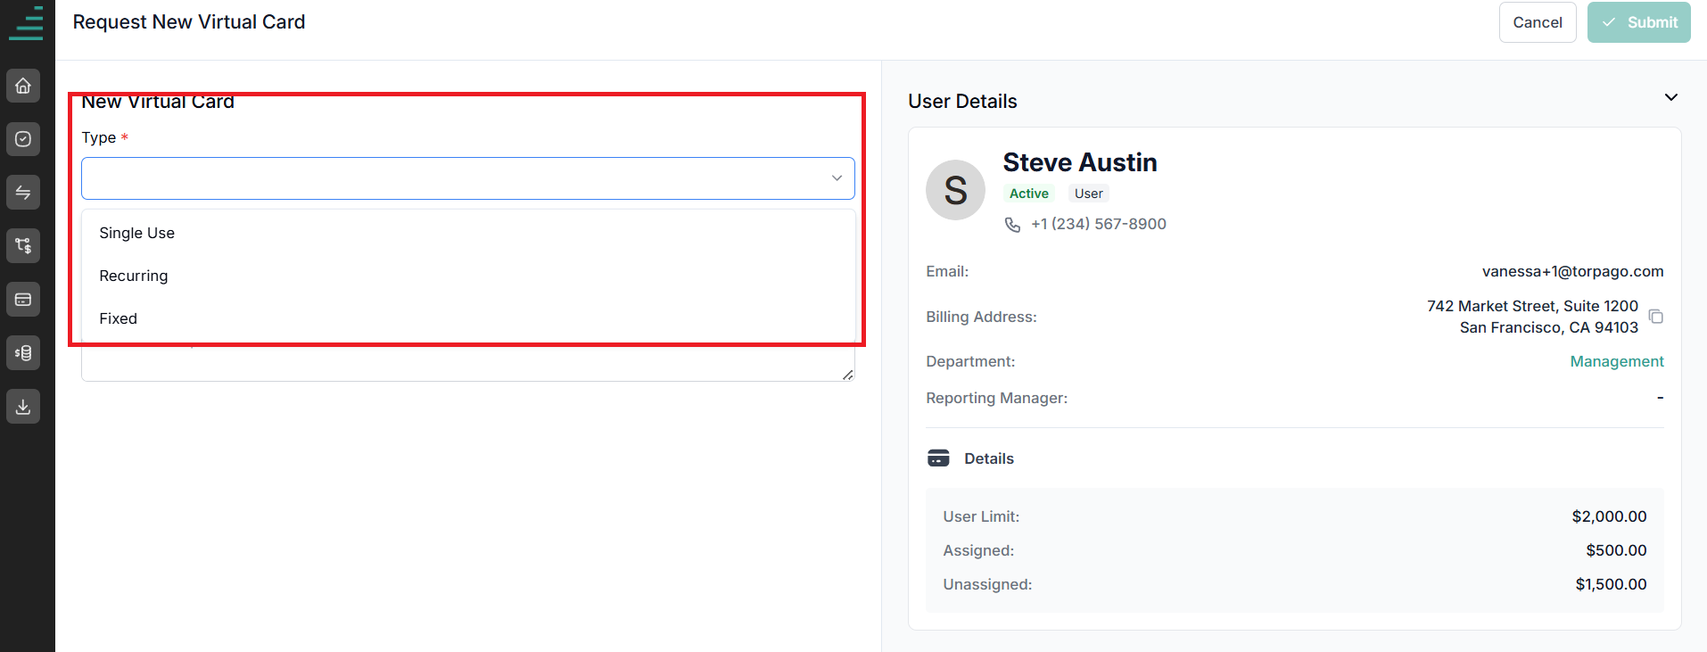The width and height of the screenshot is (1707, 652).
Task: Click the Active status badge
Action: [x=1029, y=194]
